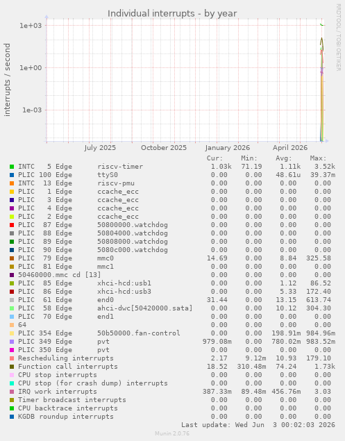Click the October 2025 axis label
Viewport: 345px width, 441px height.
pyautogui.click(x=164, y=148)
